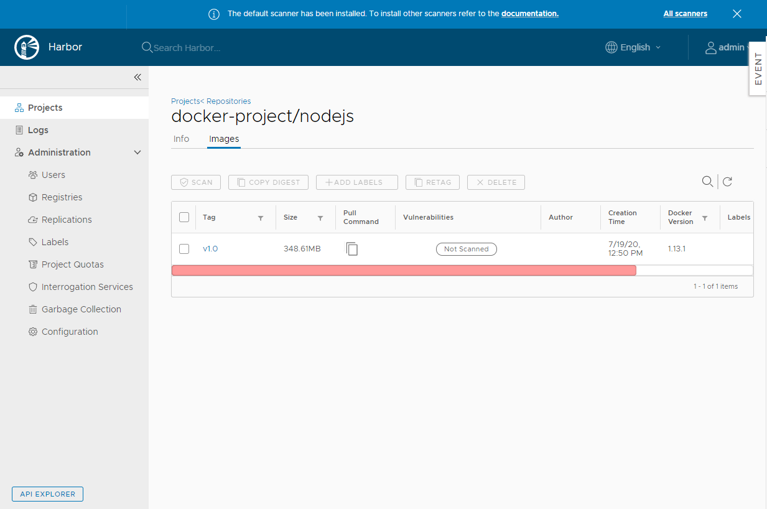This screenshot has height=509, width=767.
Task: Open the v1.0 tag link
Action: [x=210, y=249]
